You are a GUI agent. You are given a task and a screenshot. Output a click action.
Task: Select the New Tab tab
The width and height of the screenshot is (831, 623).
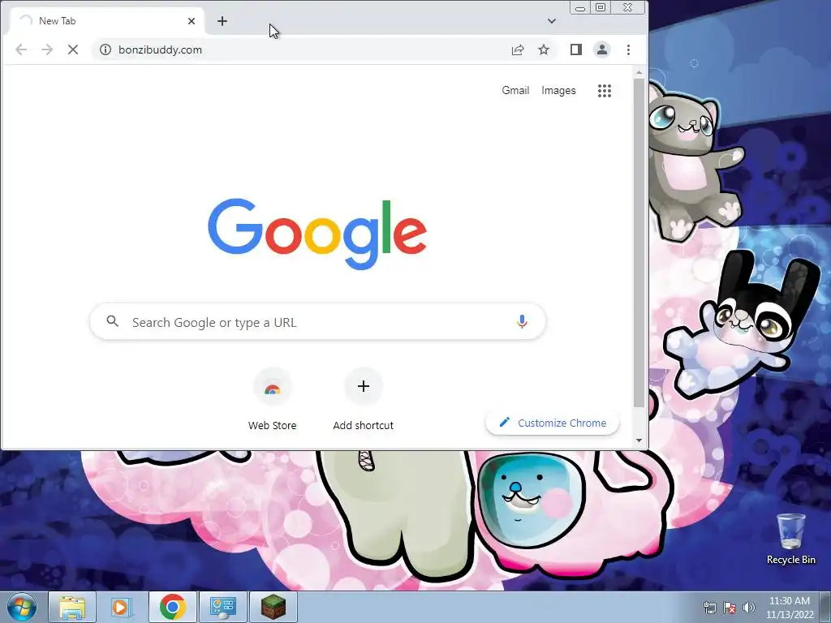pos(106,21)
